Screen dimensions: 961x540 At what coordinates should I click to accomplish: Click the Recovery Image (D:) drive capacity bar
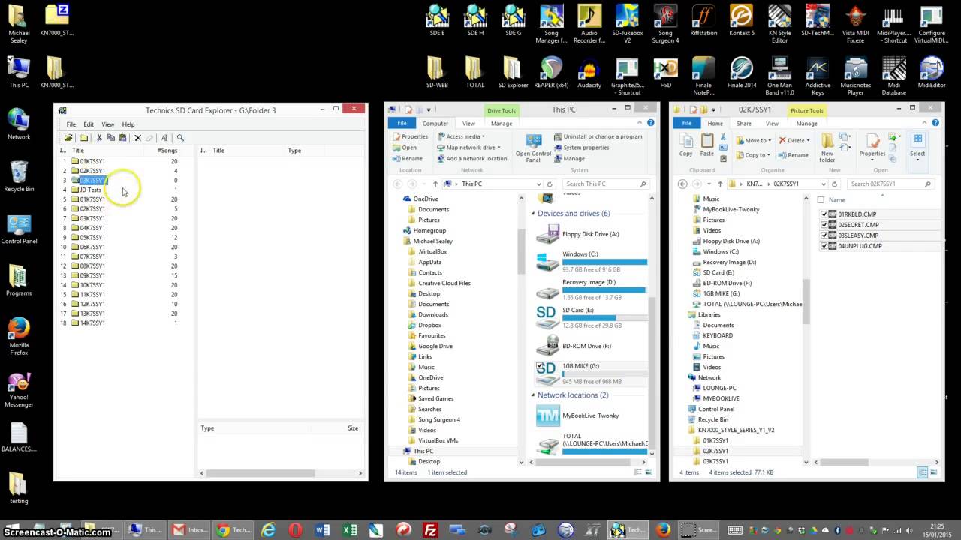click(x=604, y=289)
